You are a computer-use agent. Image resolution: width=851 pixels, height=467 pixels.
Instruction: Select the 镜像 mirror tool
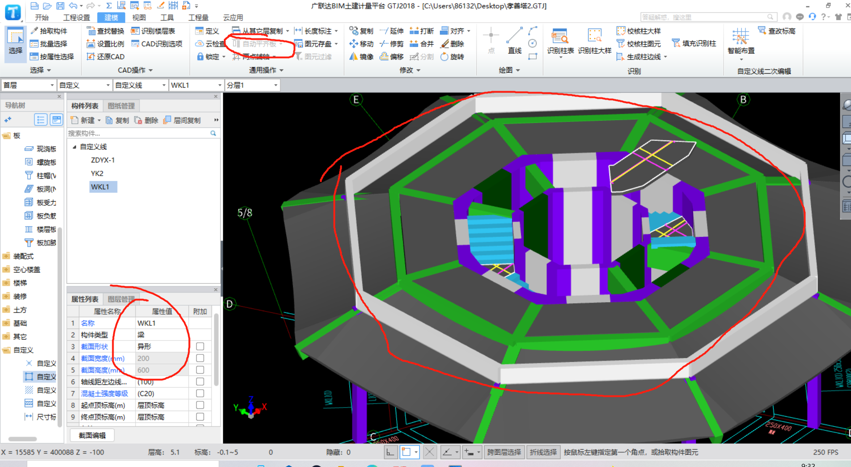coord(361,57)
